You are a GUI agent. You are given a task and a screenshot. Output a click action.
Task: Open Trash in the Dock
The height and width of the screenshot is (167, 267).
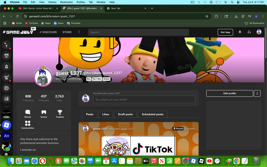click(256, 161)
